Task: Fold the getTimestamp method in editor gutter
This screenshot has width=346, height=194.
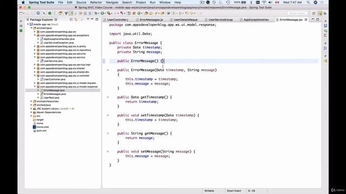Action: [108, 97]
